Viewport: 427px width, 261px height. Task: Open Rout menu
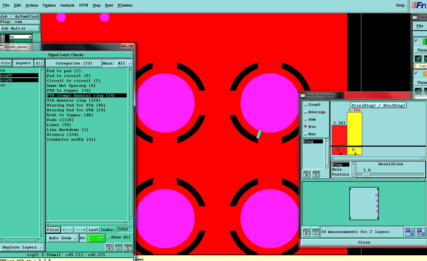point(109,5)
